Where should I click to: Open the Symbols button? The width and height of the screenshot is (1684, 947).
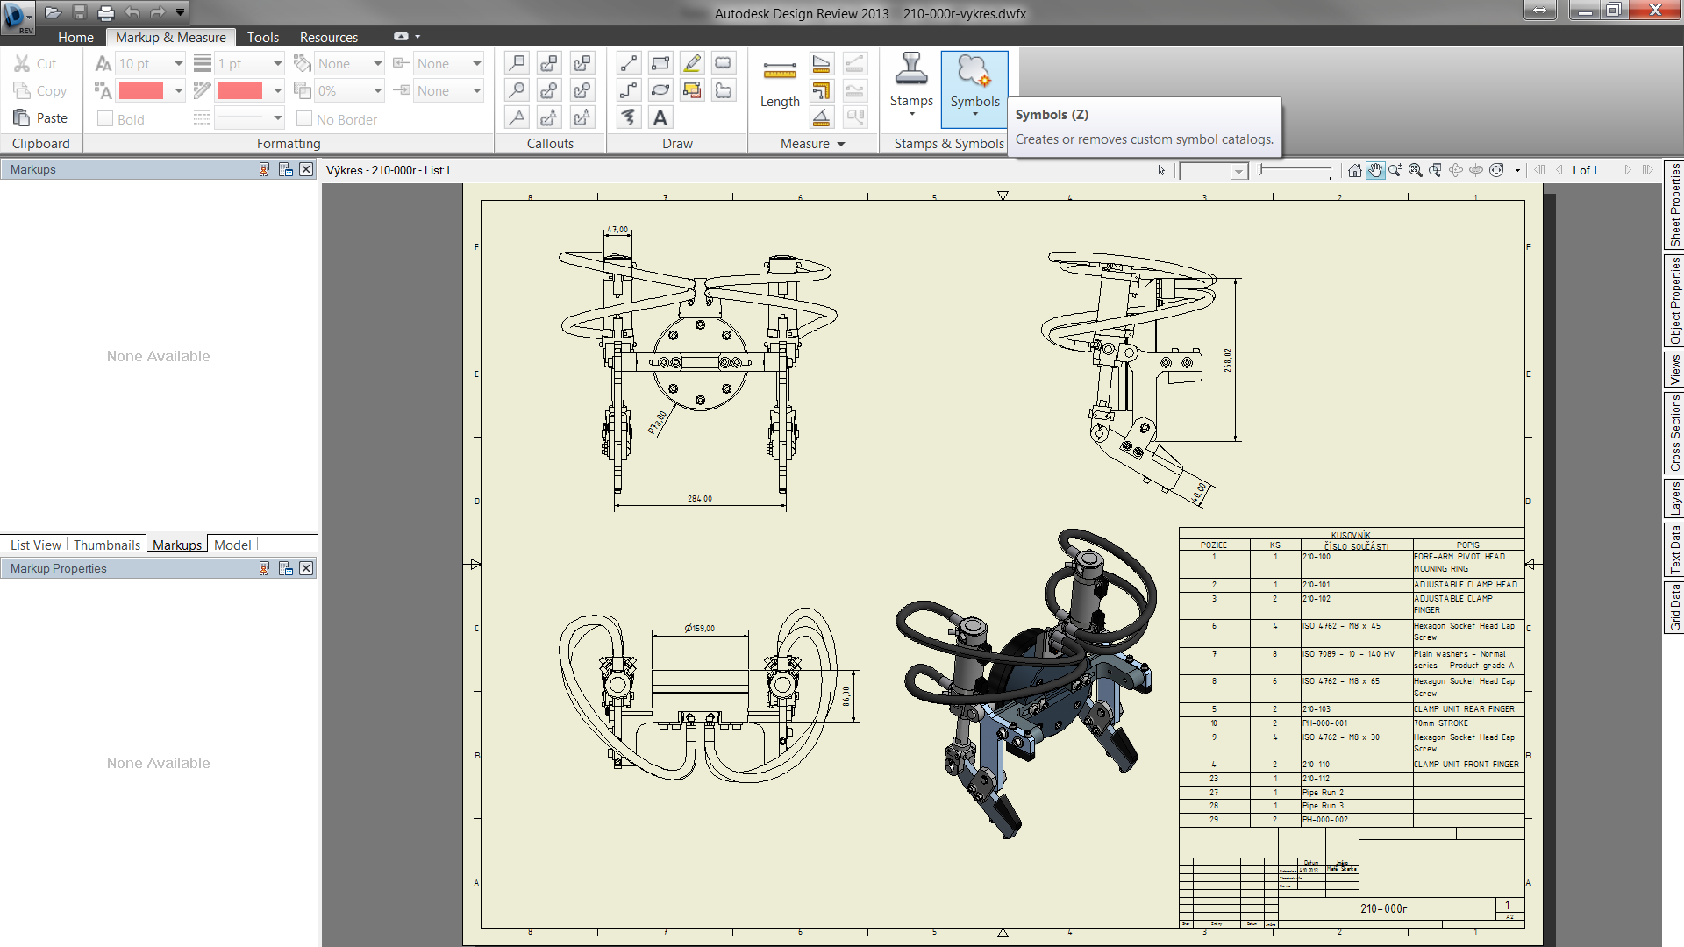pos(974,88)
